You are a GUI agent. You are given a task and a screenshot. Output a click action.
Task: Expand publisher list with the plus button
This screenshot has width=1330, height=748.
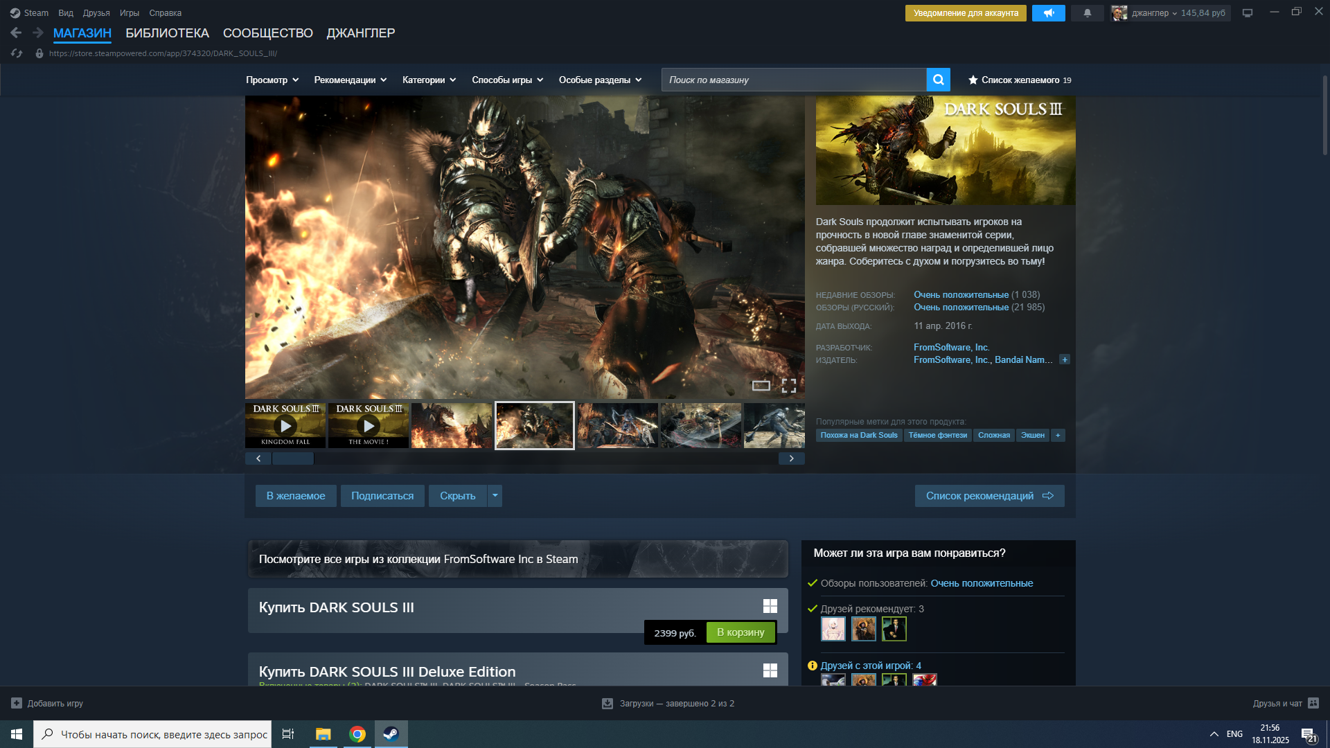click(x=1065, y=359)
